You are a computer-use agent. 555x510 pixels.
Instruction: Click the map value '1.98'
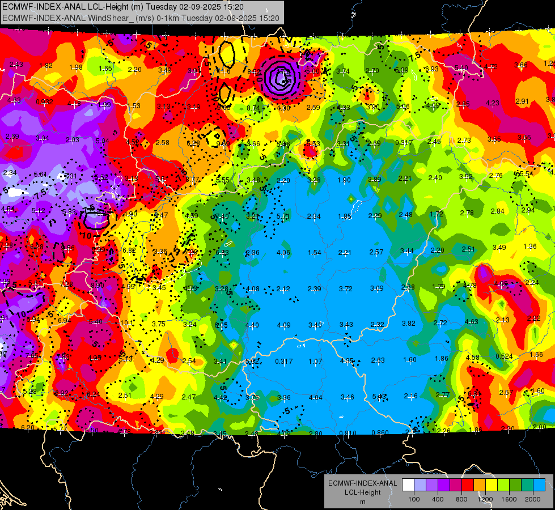[76, 67]
